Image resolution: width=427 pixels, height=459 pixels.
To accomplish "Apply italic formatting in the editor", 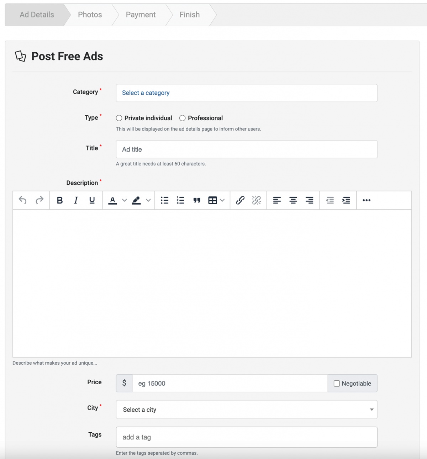I will pyautogui.click(x=76, y=200).
